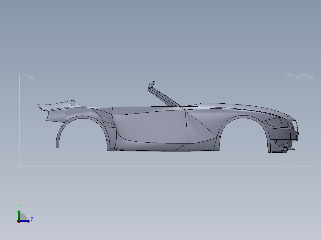Select the mirrored Top Plane label at bottom left
Viewport: 321px width, 240px height.
(14, 165)
